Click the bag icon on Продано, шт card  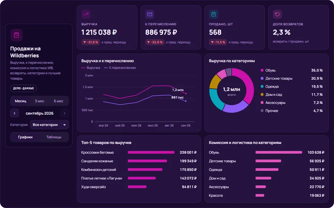213,14
